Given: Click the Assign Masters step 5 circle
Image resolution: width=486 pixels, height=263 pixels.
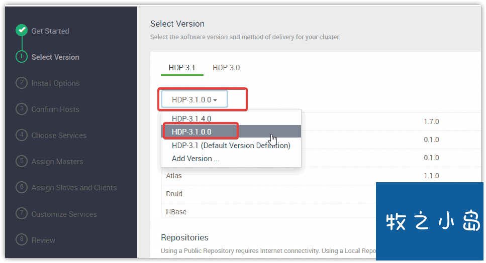Looking at the screenshot, I should click(x=22, y=161).
